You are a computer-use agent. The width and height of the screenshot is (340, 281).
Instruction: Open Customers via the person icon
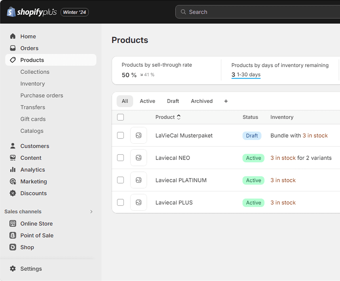tap(13, 146)
